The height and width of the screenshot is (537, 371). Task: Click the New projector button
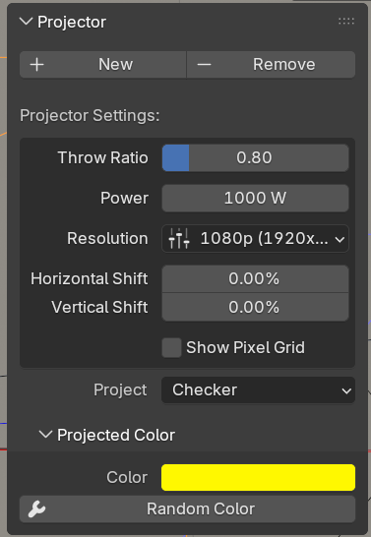pyautogui.click(x=102, y=64)
